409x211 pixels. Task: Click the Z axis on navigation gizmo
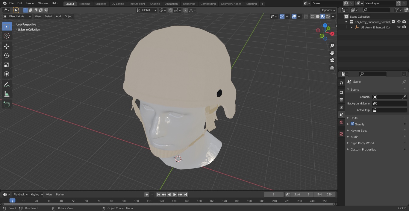(x=325, y=25)
